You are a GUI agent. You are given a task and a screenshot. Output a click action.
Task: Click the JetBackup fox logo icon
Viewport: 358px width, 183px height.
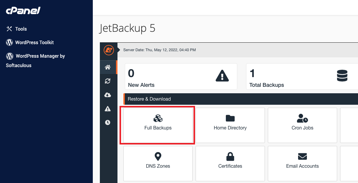tap(109, 50)
